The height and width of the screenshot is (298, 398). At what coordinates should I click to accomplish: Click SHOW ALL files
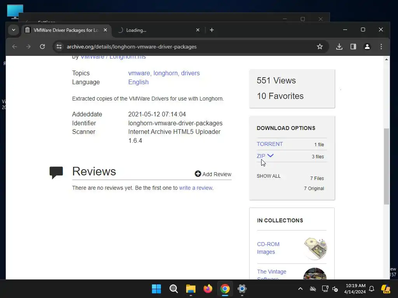click(x=269, y=176)
